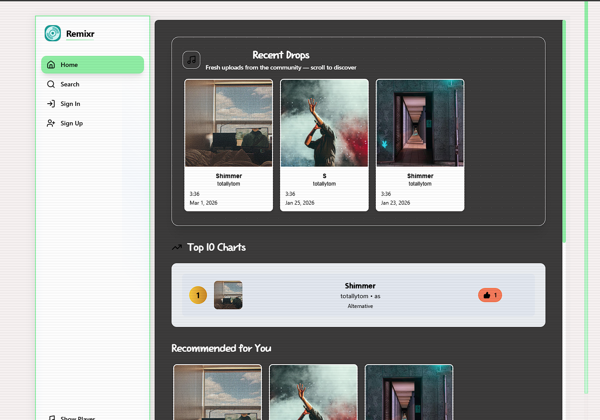Open the Shimmer track card dated Mar 1, 2026
This screenshot has height=420, width=600.
[228, 145]
